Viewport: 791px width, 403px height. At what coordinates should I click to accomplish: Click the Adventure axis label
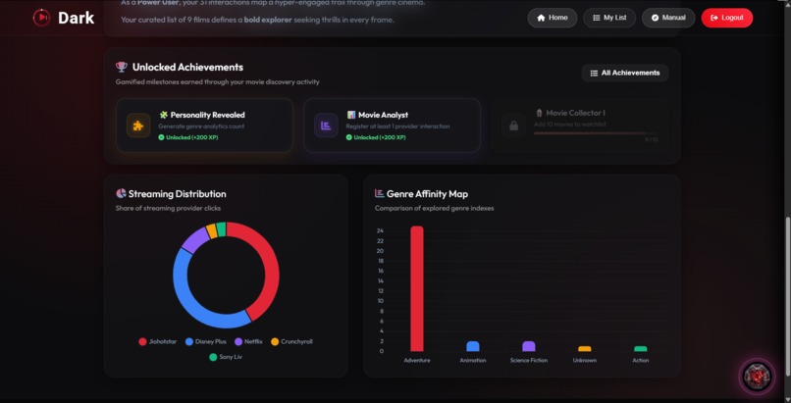[417, 360]
